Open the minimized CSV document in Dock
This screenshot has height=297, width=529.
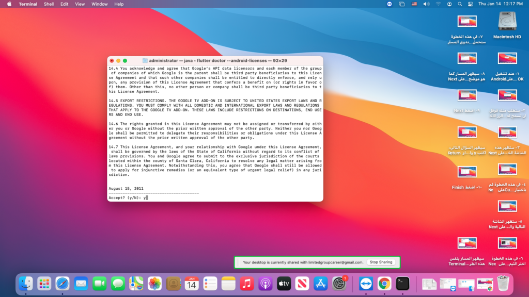tap(429, 284)
